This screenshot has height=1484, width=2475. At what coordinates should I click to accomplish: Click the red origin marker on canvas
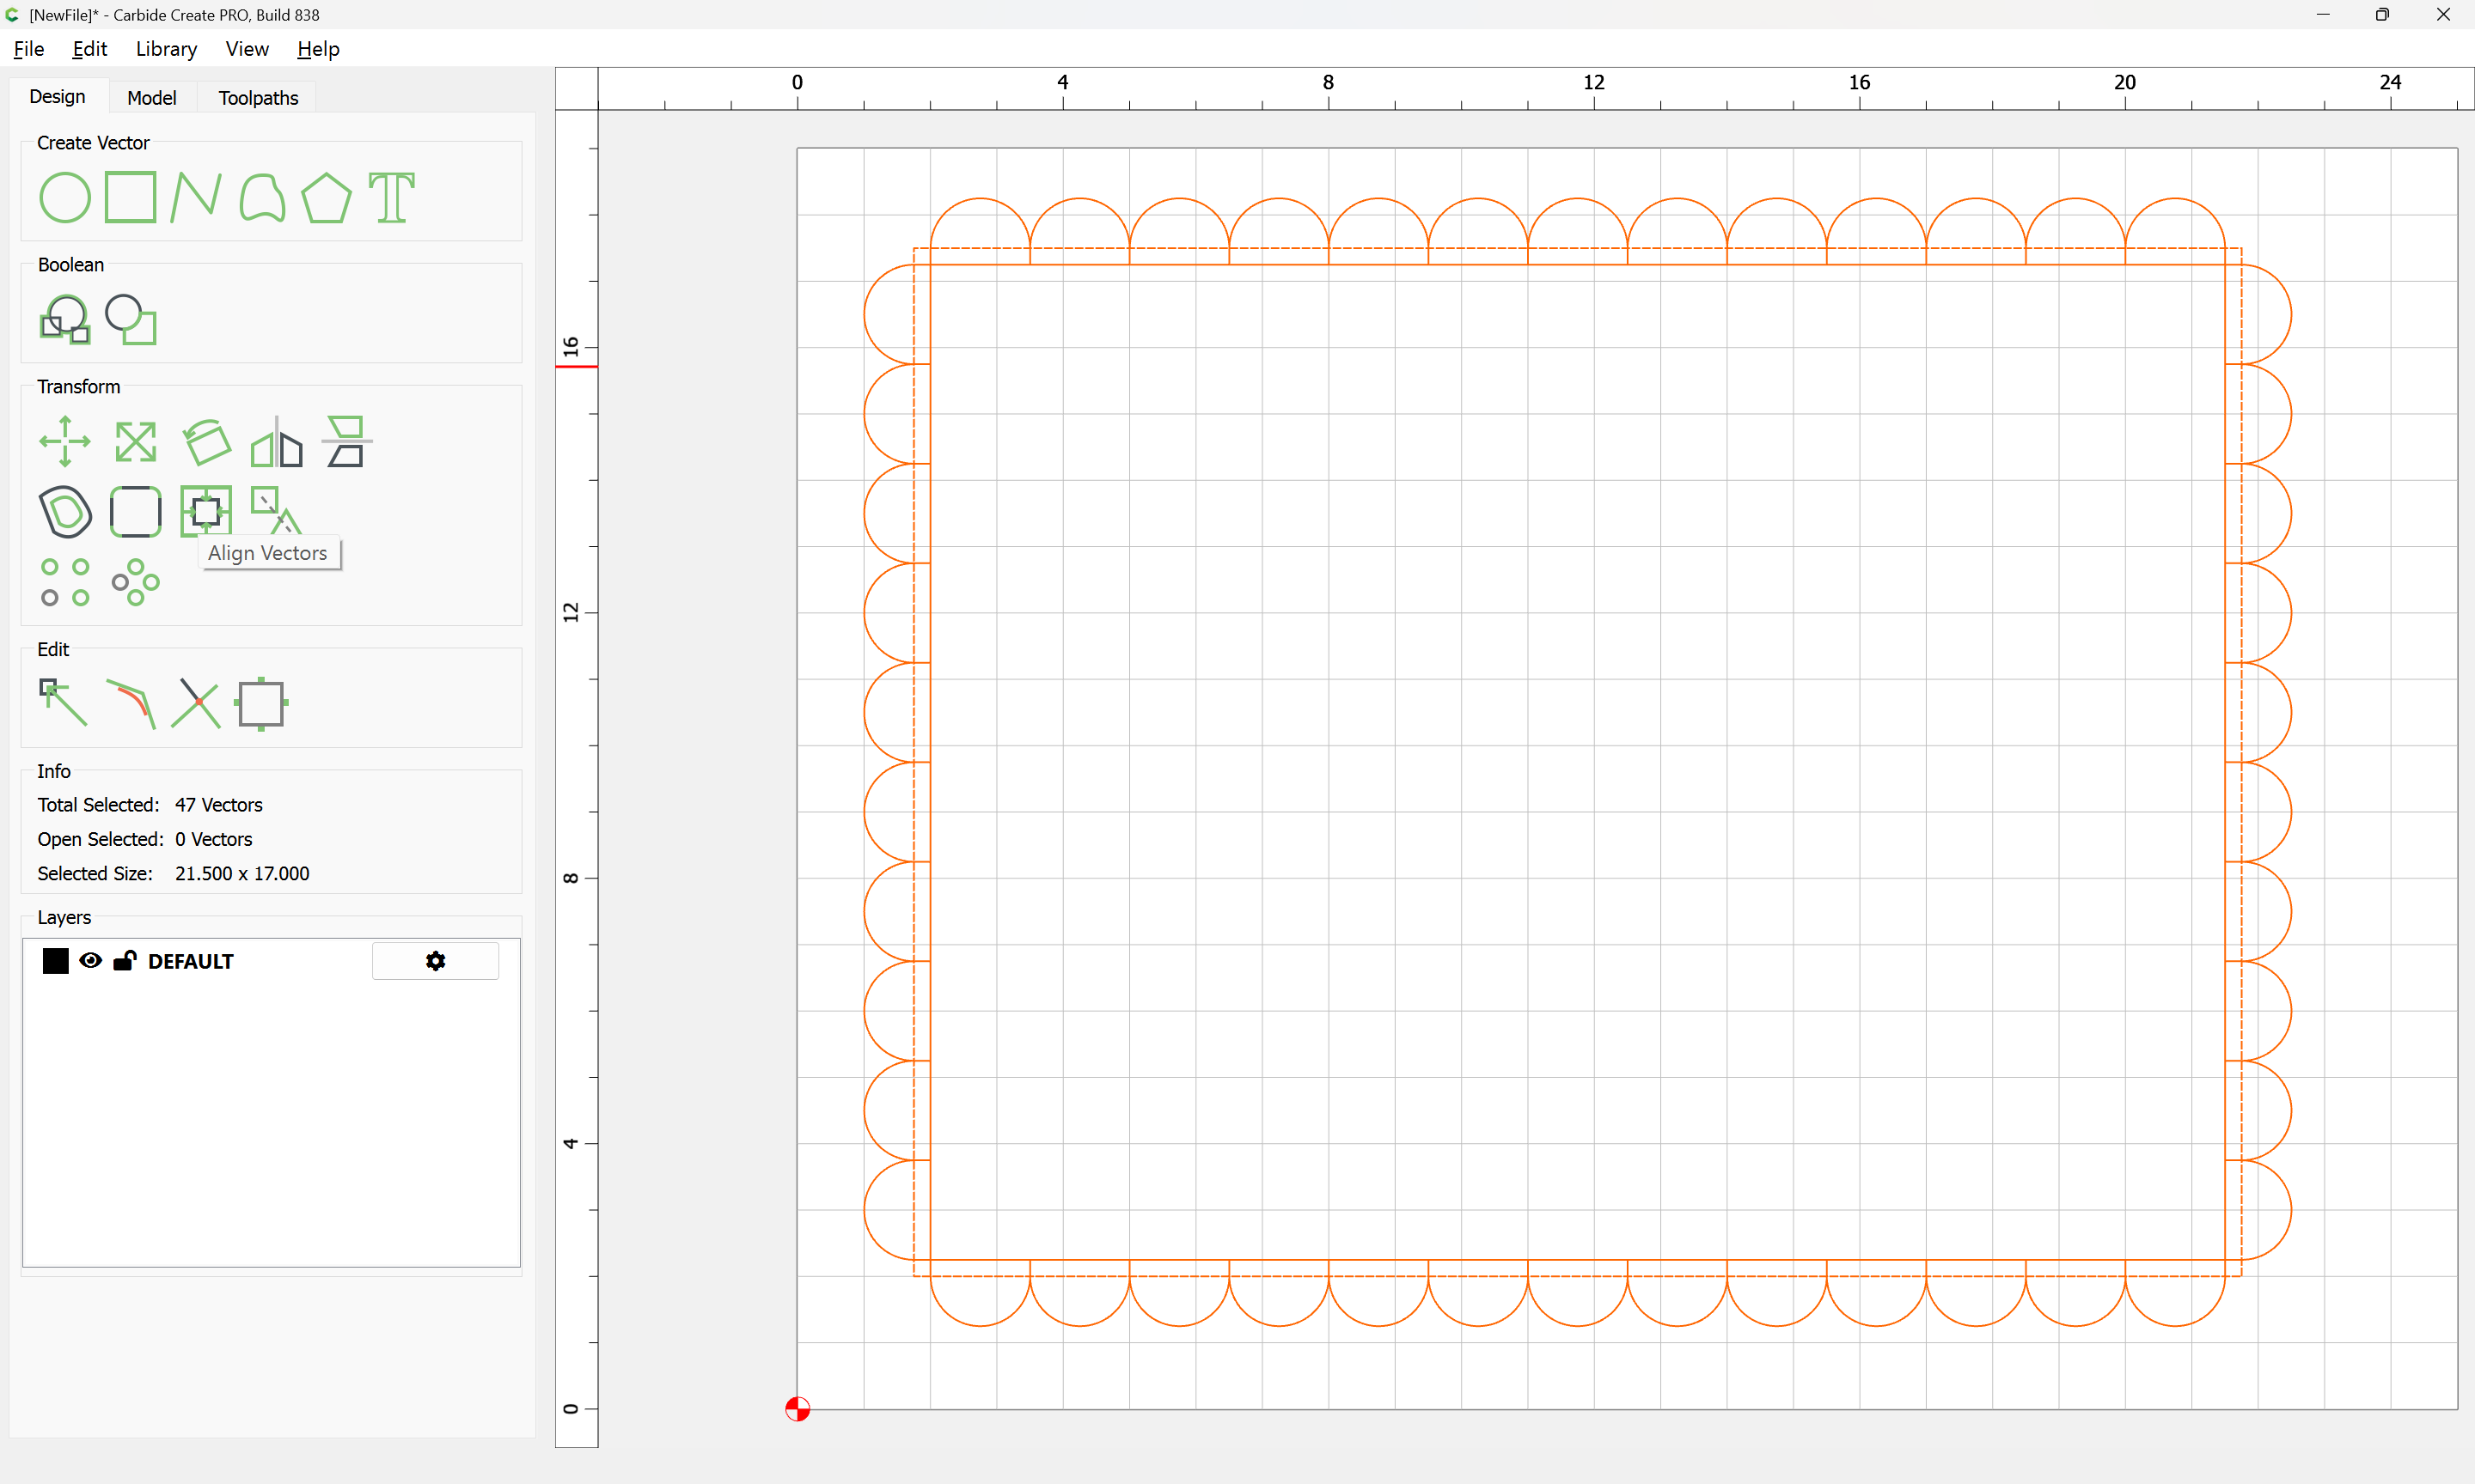coord(797,1409)
